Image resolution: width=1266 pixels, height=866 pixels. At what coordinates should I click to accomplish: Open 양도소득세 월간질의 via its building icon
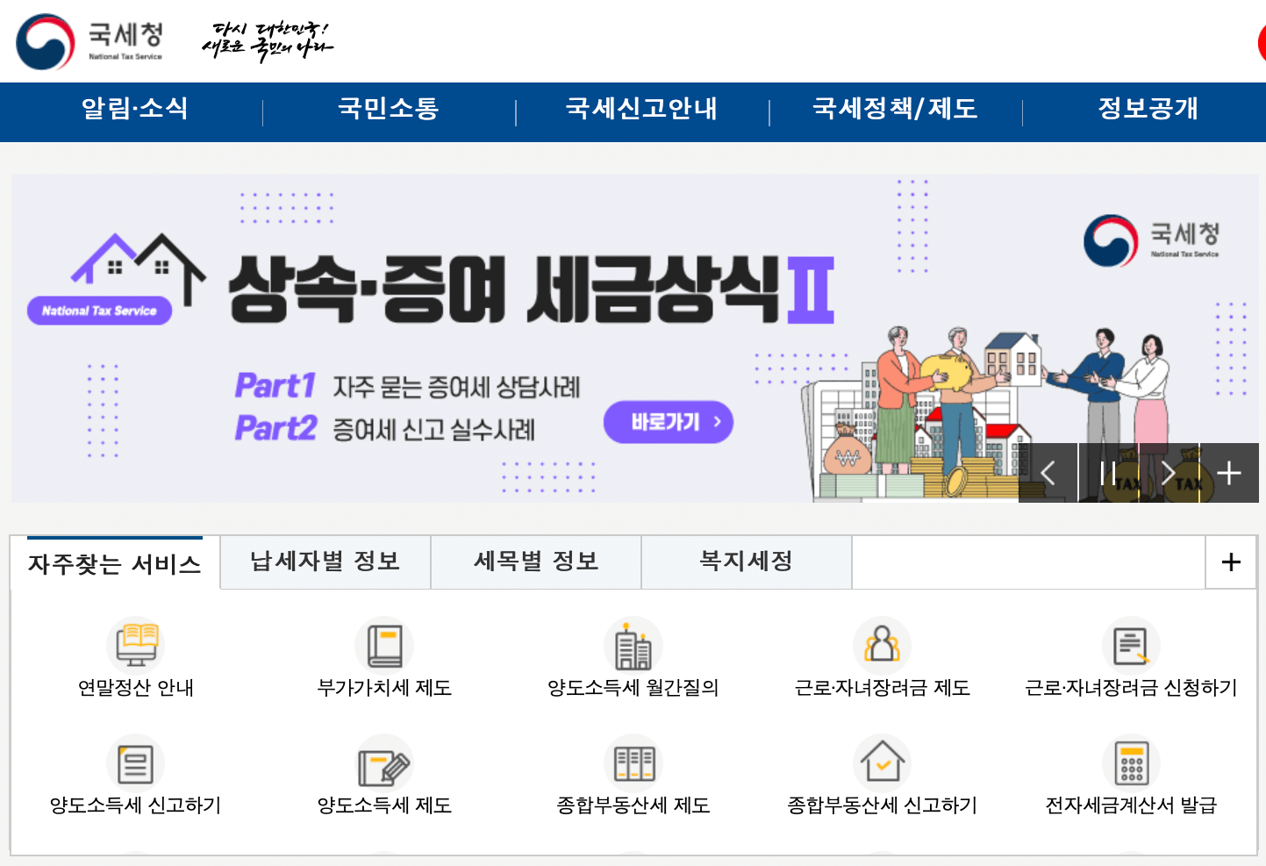pos(633,645)
